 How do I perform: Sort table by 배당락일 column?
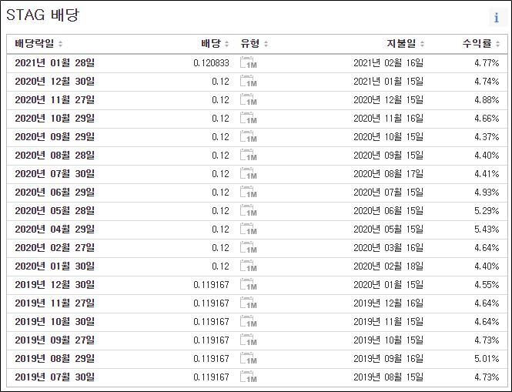tap(38, 43)
